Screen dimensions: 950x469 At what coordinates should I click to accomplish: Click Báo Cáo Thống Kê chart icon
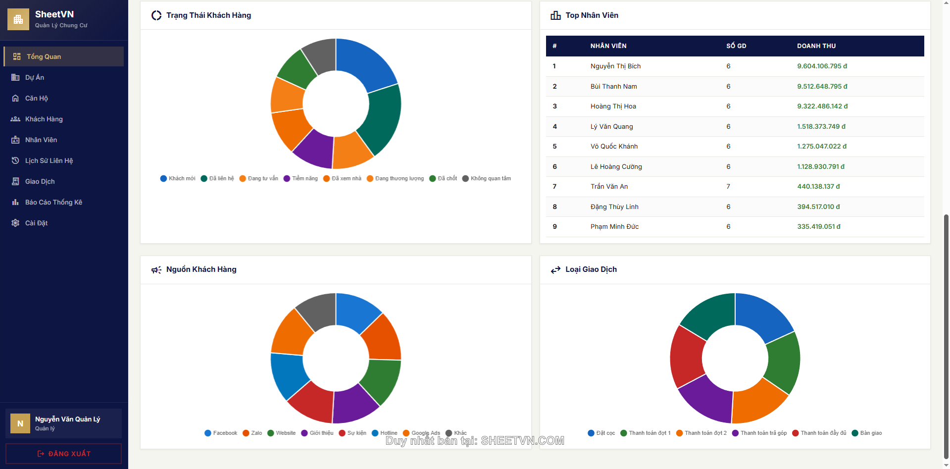(15, 202)
